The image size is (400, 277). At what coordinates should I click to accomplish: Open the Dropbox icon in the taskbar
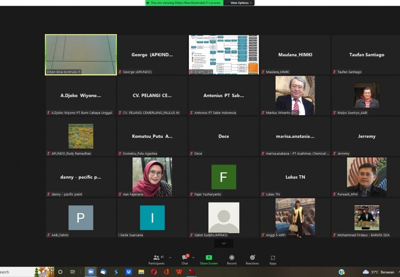click(x=128, y=272)
